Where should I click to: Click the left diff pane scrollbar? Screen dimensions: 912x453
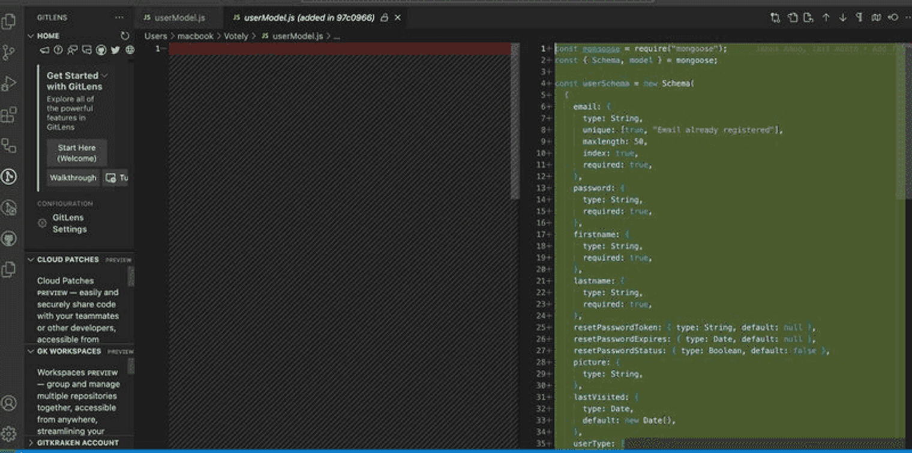pyautogui.click(x=515, y=121)
